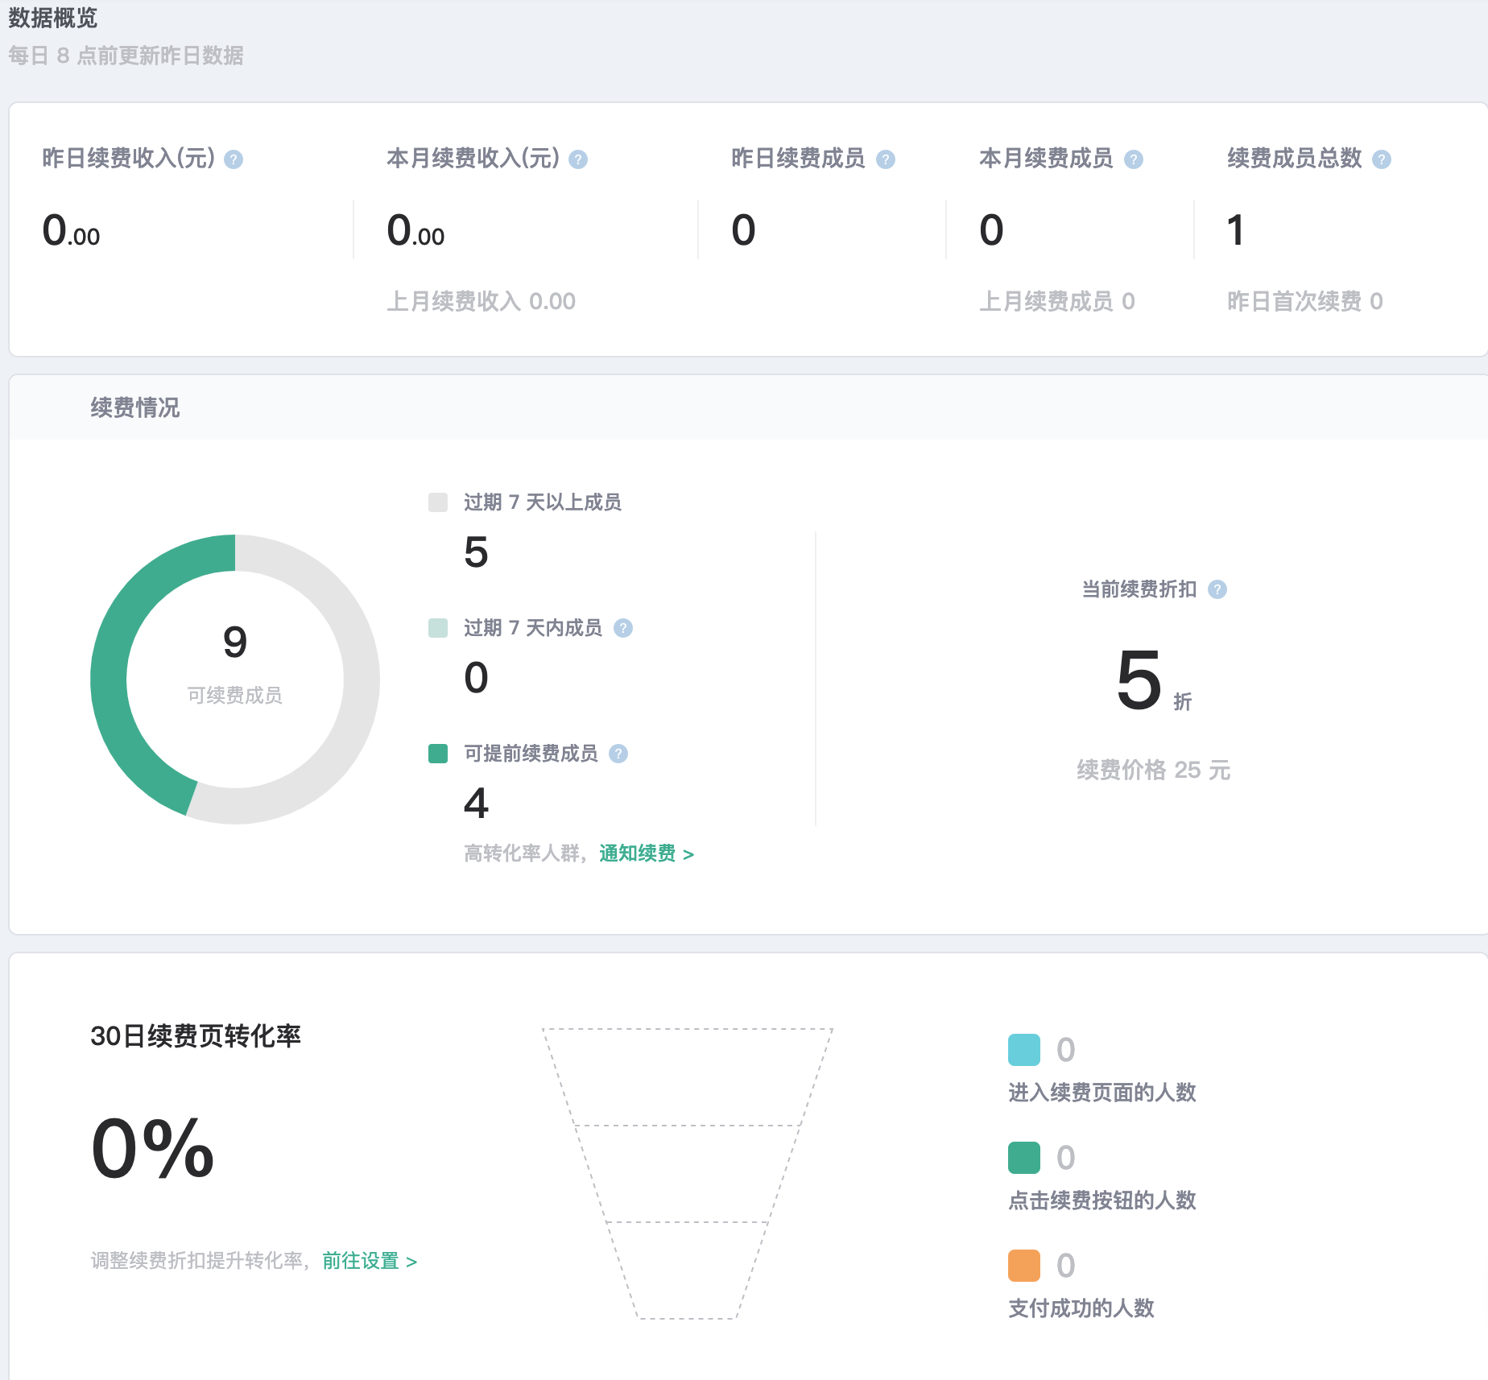Click help icon beside 本月续费收入(元)
The height and width of the screenshot is (1380, 1488).
tap(578, 159)
